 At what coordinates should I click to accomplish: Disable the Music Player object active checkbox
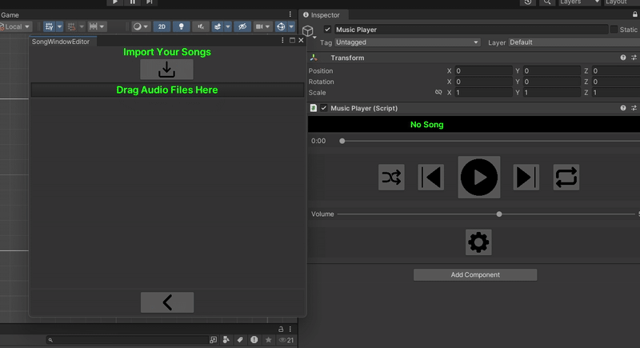click(x=327, y=30)
